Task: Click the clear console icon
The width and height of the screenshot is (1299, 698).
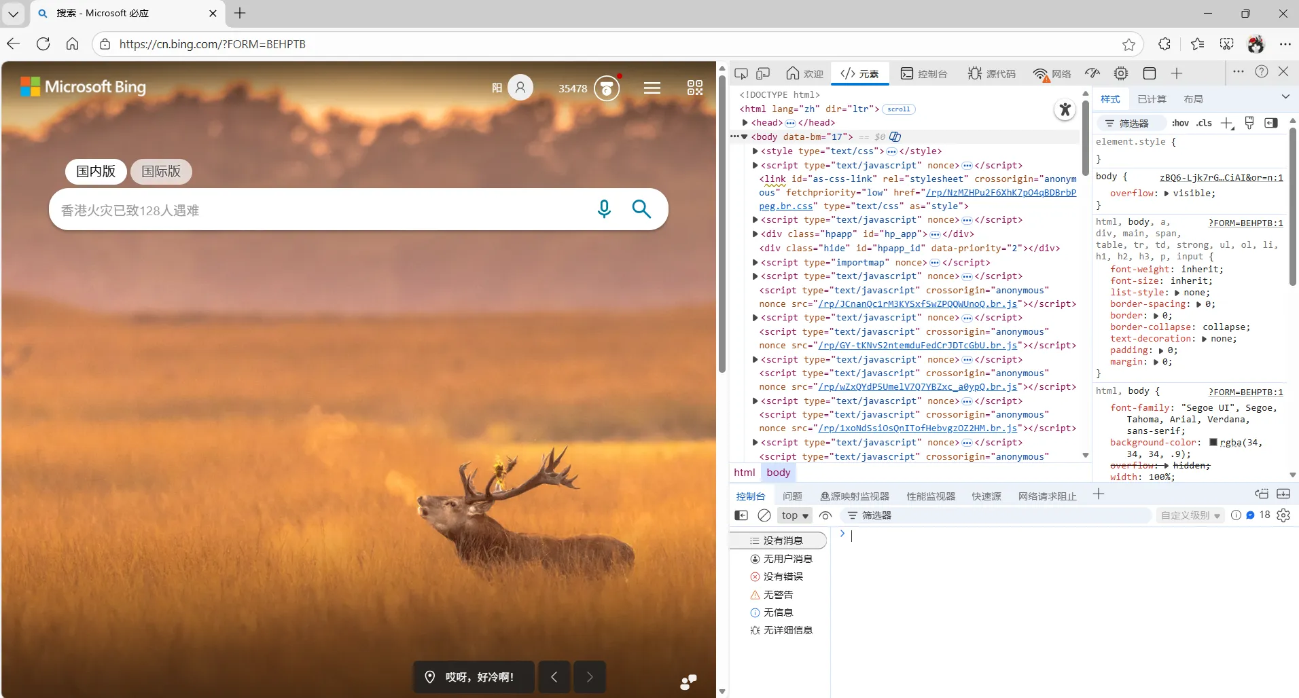Action: 764,515
